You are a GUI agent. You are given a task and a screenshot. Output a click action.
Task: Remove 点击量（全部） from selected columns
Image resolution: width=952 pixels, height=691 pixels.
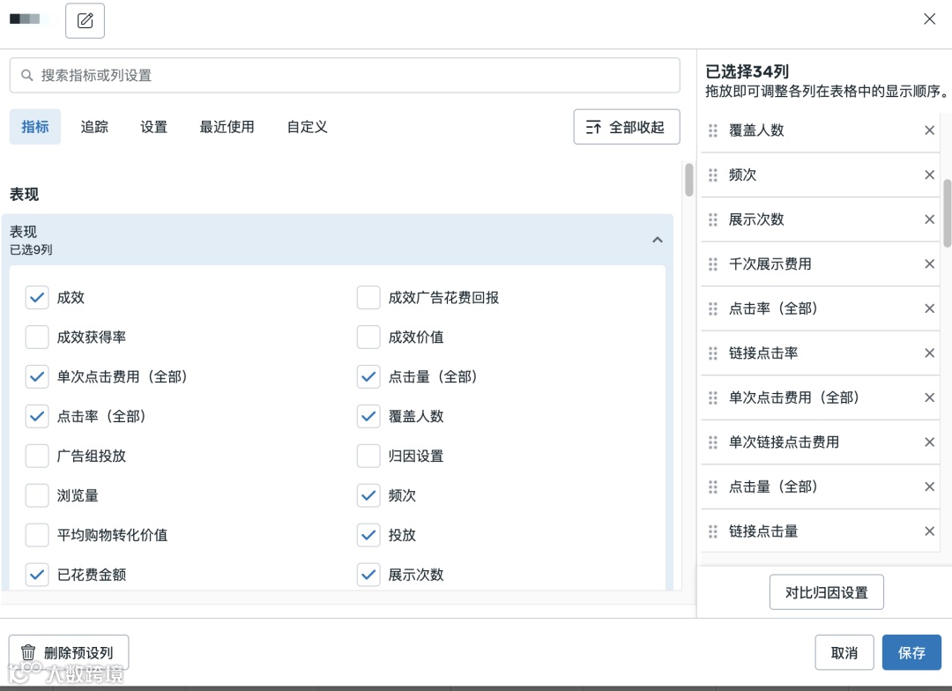pos(929,487)
